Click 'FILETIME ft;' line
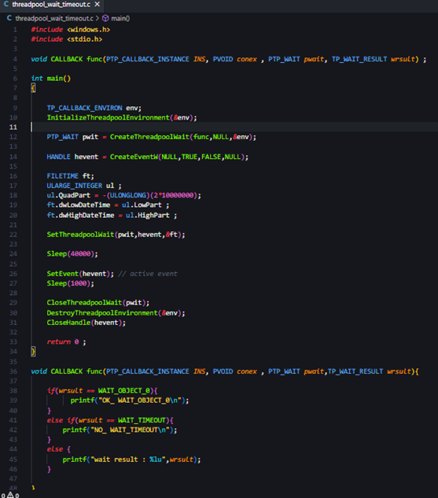The width and height of the screenshot is (438, 498). point(71,176)
